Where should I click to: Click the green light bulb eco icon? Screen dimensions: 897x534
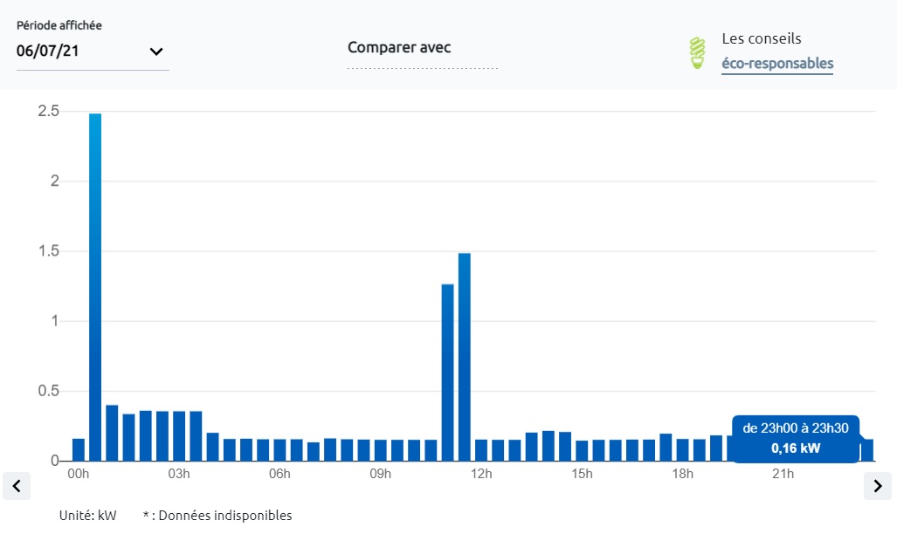697,52
